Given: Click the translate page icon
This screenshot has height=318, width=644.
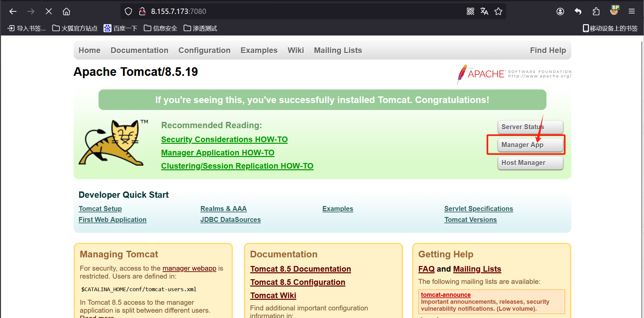Looking at the screenshot, I should tap(484, 12).
